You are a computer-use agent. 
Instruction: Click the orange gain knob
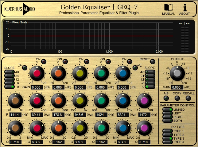[x=58, y=73]
